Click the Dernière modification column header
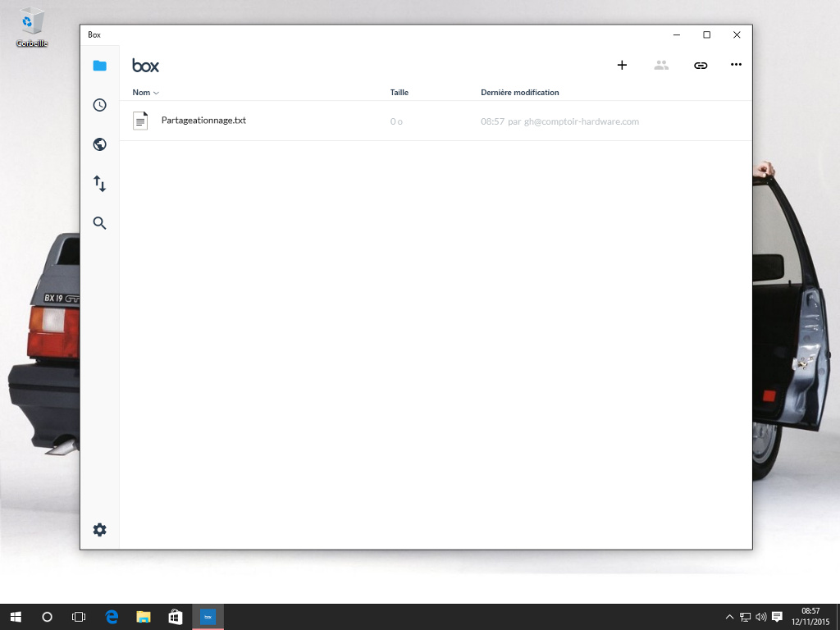The height and width of the screenshot is (630, 840). [x=520, y=93]
